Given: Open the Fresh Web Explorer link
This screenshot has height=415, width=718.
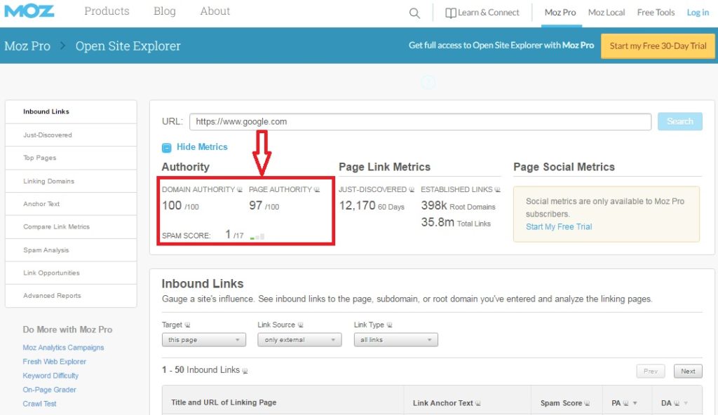Looking at the screenshot, I should coord(55,362).
